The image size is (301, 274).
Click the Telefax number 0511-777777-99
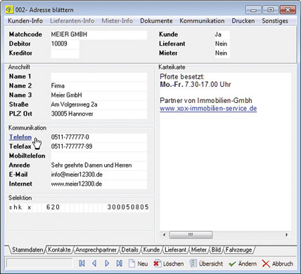pos(99,146)
